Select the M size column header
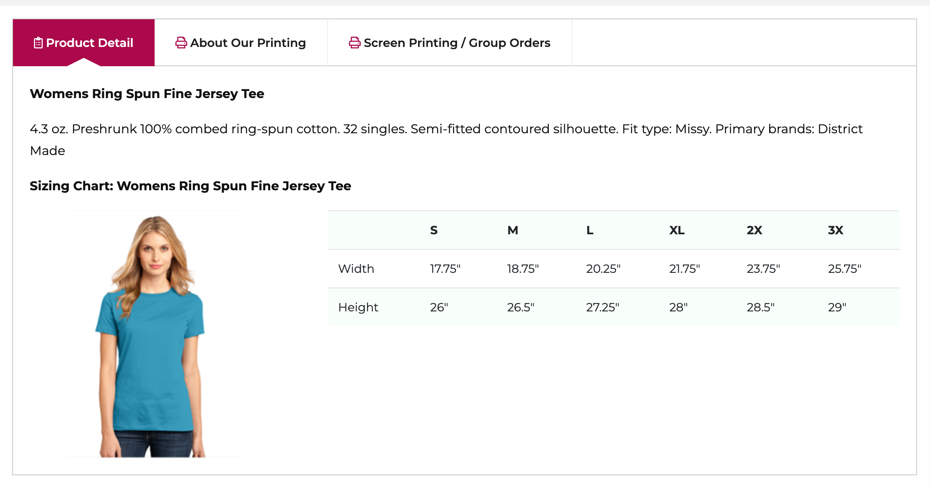Viewport: 930px width, 487px height. click(x=513, y=230)
